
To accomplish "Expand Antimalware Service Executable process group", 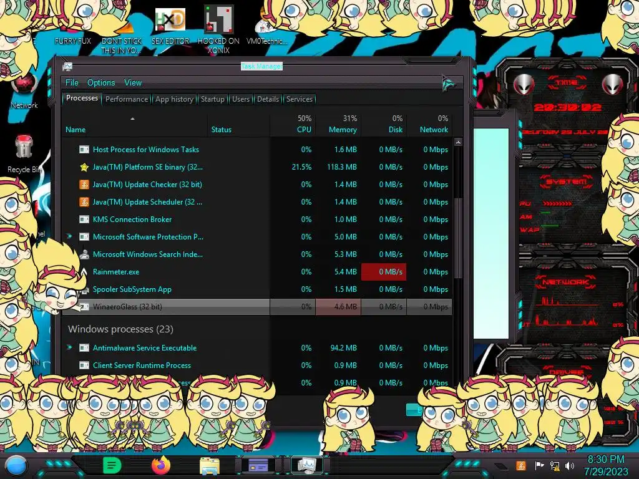I will coord(69,347).
